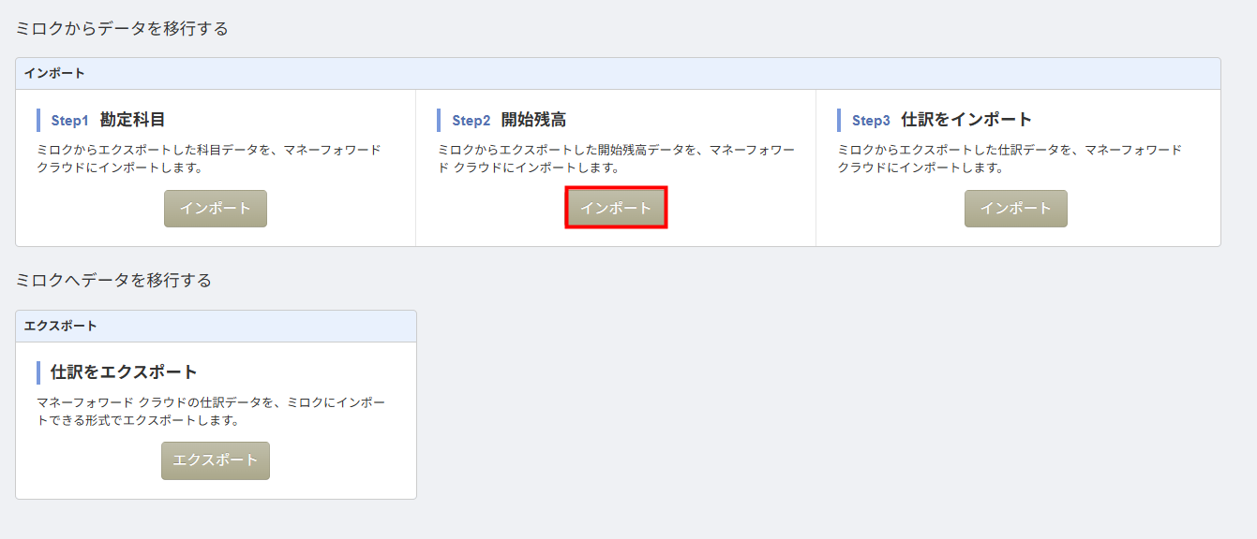The height and width of the screenshot is (539, 1257).
Task: Click the インポート panel header bar
Action: (x=618, y=73)
